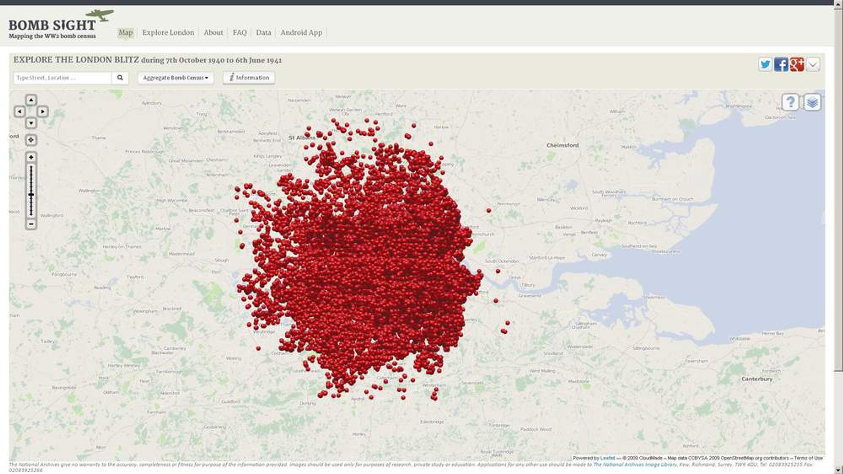Share the map on Twitter

[765, 65]
